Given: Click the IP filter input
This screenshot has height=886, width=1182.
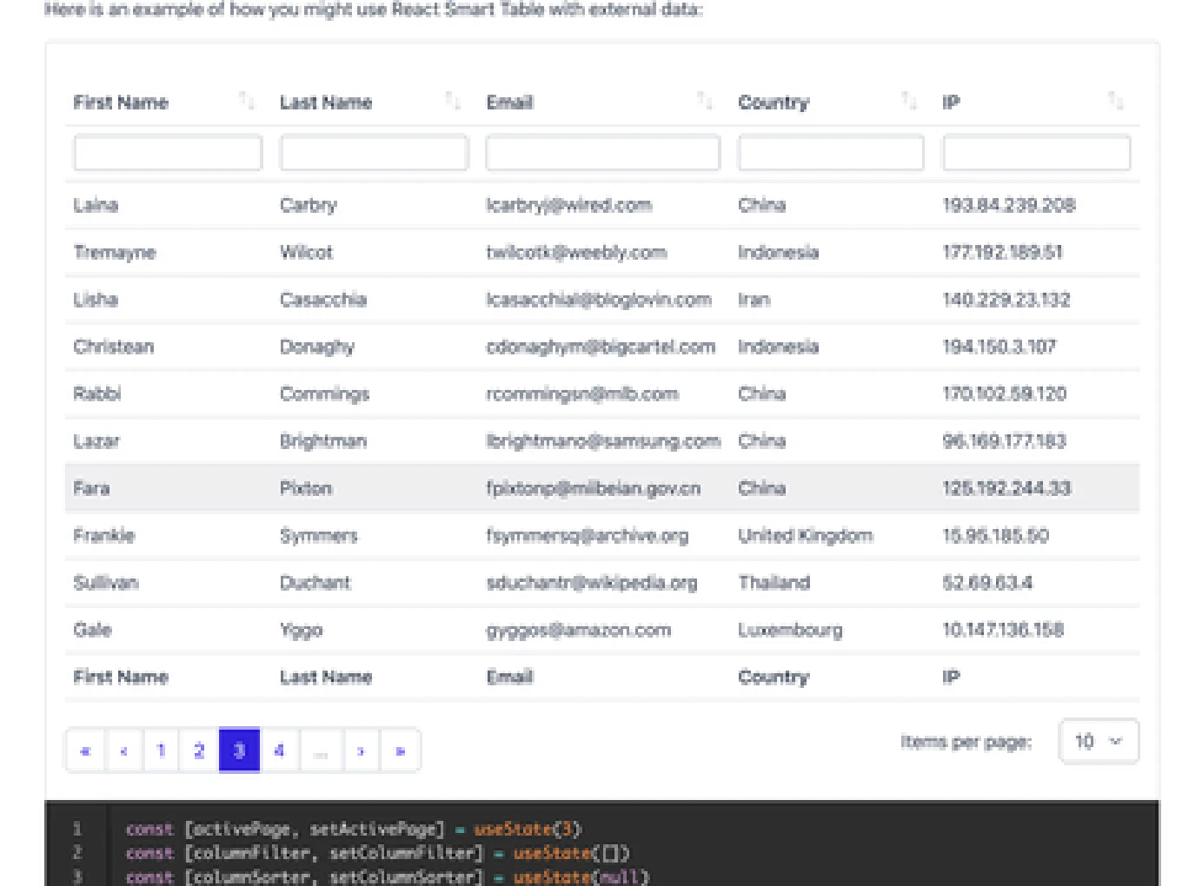Looking at the screenshot, I should [x=1036, y=153].
